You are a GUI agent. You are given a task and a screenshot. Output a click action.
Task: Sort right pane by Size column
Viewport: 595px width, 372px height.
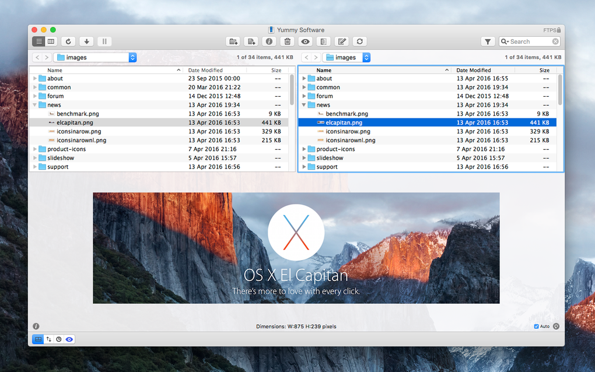pos(544,70)
